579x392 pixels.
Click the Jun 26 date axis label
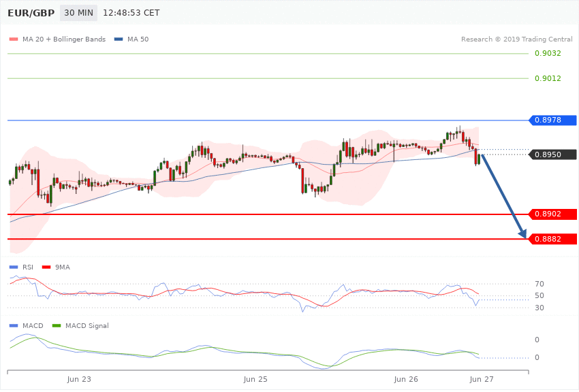coord(406,379)
